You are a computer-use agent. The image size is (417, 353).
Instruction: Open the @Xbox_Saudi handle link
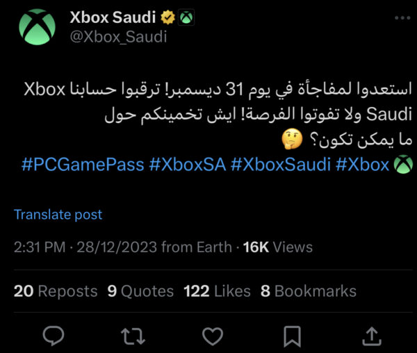pyautogui.click(x=118, y=37)
